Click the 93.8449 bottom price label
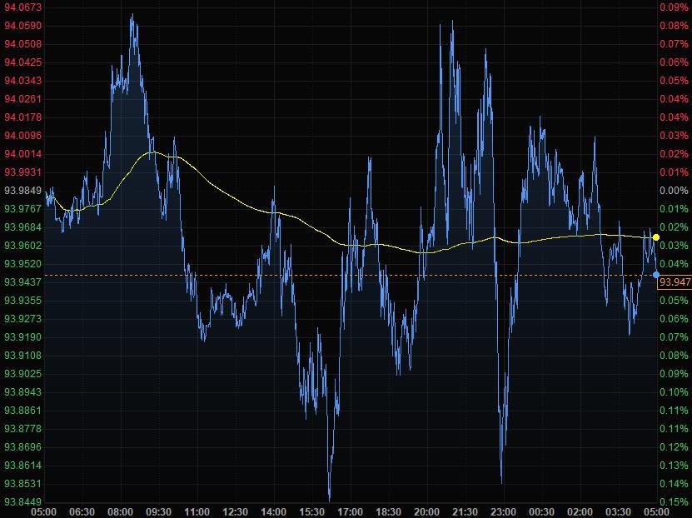The width and height of the screenshot is (692, 518). click(22, 502)
